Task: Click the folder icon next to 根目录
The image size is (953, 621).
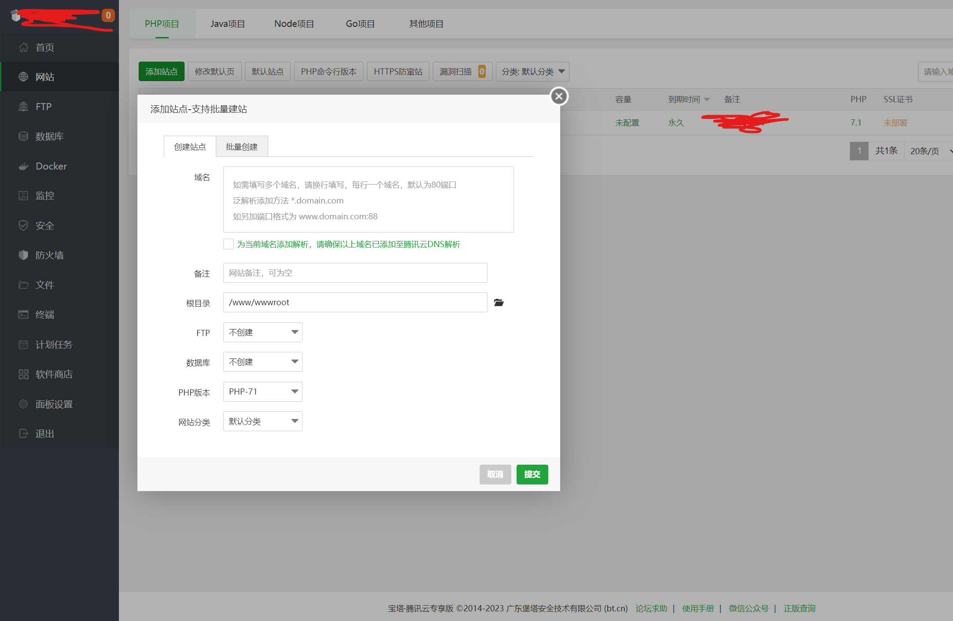Action: [x=498, y=303]
